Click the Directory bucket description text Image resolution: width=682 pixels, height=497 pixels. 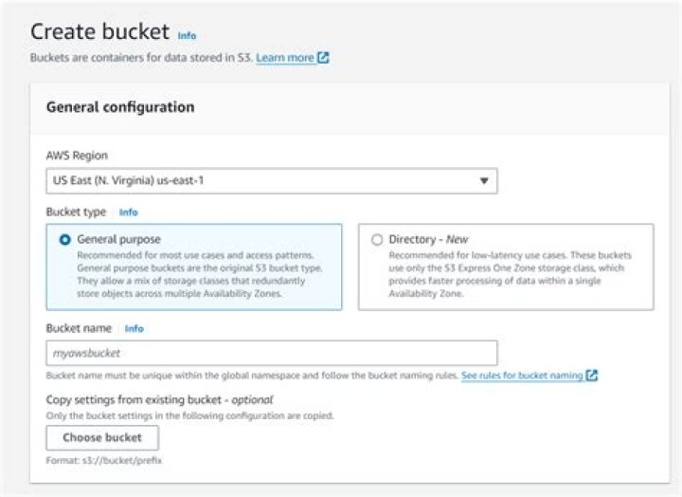[510, 274]
